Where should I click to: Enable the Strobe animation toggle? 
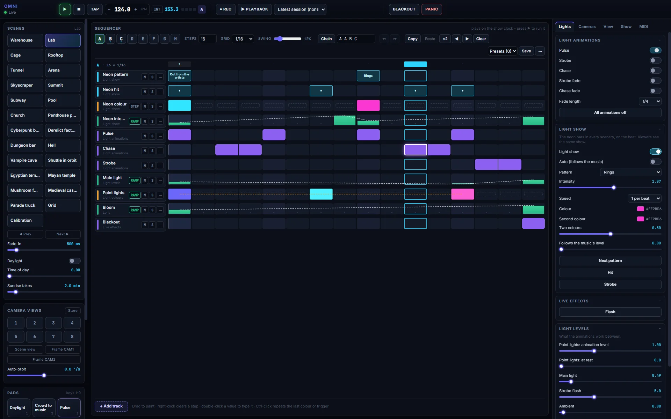point(655,60)
